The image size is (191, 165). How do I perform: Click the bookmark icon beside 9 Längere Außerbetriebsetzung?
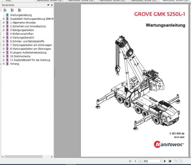pos(7,53)
